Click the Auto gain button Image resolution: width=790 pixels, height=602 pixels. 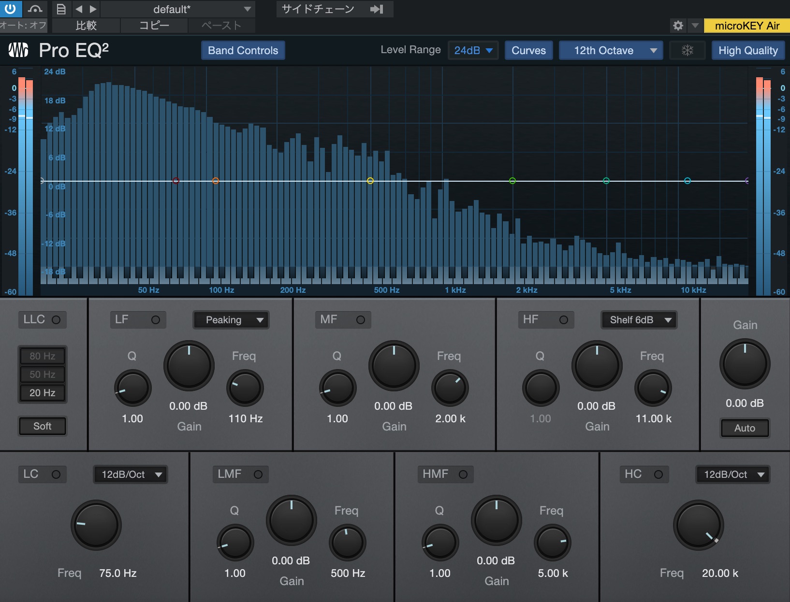coord(745,428)
